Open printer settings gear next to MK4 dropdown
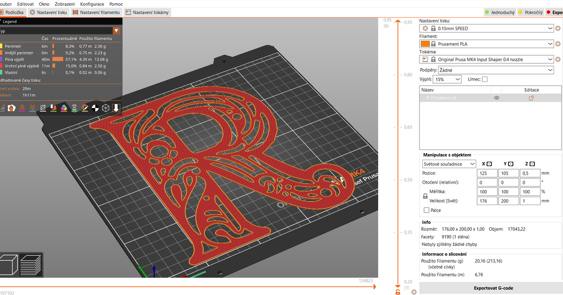 (x=558, y=59)
